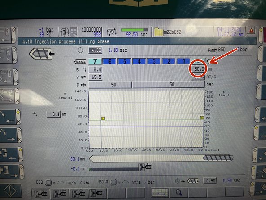Open the operating mode cycle icon
The image size is (266, 200).
[65, 32]
